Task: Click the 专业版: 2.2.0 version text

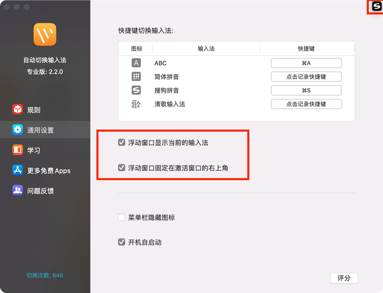Action: click(x=45, y=71)
